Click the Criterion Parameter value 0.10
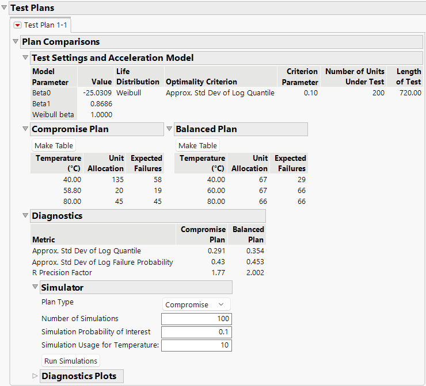Viewport: 426px width, 386px height. [310, 93]
